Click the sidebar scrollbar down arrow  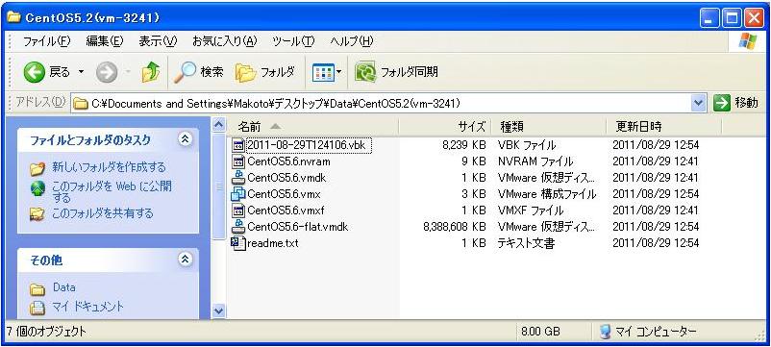(219, 310)
